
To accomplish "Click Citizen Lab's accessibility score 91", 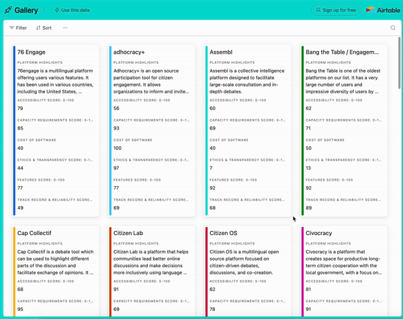I will coord(116,289).
